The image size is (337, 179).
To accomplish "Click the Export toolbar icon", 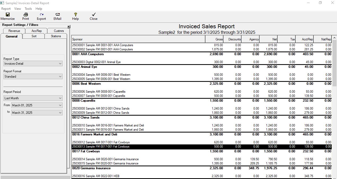I will point(41,15).
